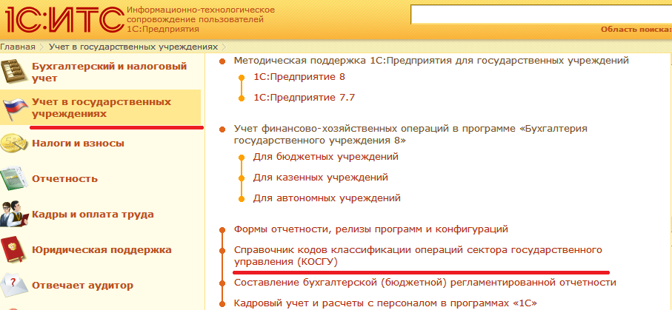Image resolution: width=672 pixels, height=310 pixels.
Task: Click the Область поиска label
Action: pos(636,30)
